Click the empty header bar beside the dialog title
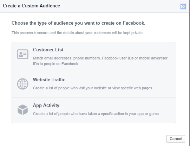Image resolution: width=190 pixels, height=146 pixels. [120, 6]
